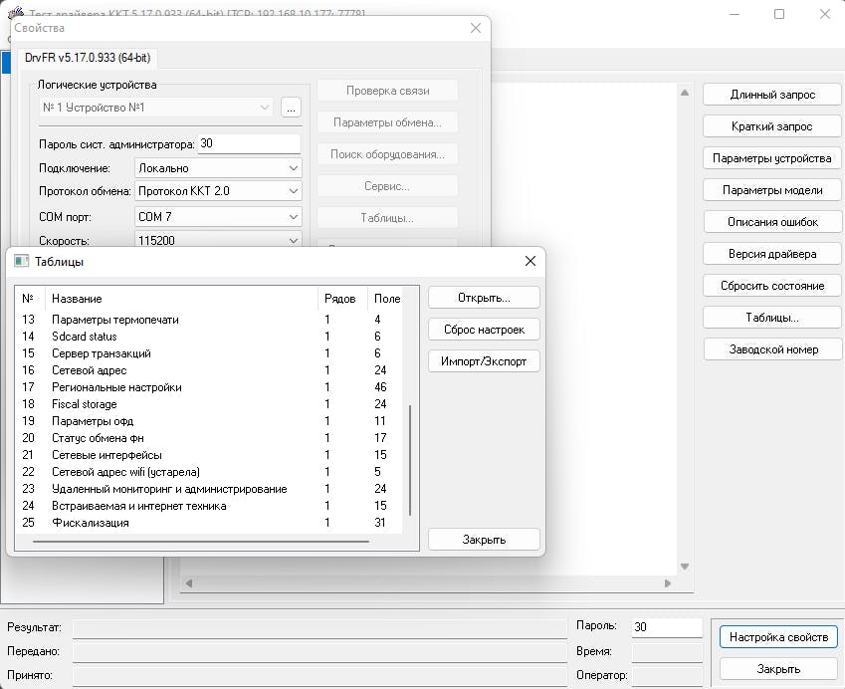Click the Настройка свойств button
Screen dimensions: 845x689
pos(778,636)
